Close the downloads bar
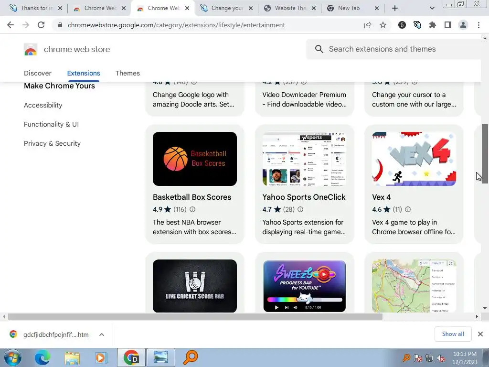The width and height of the screenshot is (489, 367). pos(480,334)
